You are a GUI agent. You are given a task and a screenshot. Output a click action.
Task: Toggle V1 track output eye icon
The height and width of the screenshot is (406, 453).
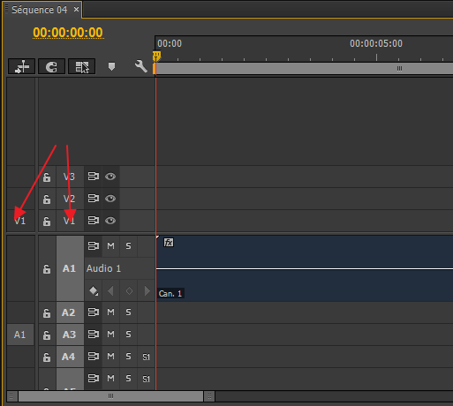tap(110, 221)
